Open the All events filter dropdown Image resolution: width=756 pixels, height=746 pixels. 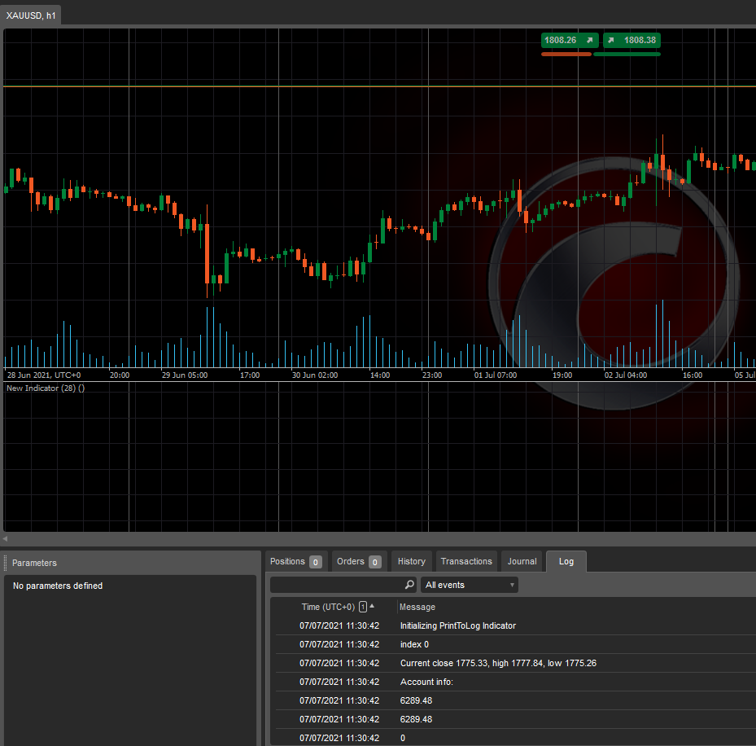(x=469, y=585)
